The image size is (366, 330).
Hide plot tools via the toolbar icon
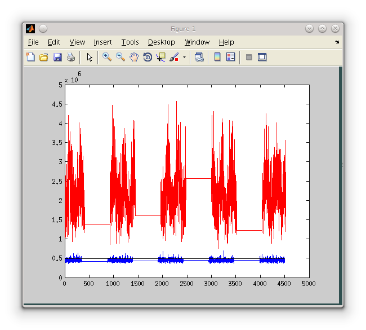pyautogui.click(x=249, y=57)
